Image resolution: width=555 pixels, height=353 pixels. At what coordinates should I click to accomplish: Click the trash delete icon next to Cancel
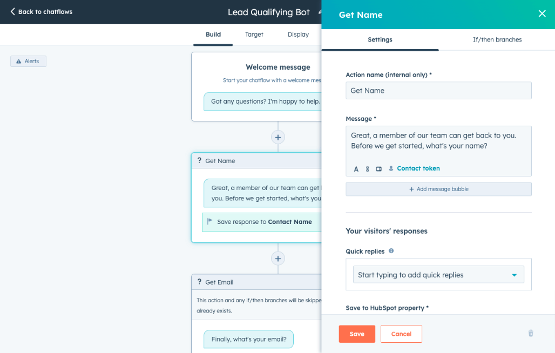tap(530, 333)
